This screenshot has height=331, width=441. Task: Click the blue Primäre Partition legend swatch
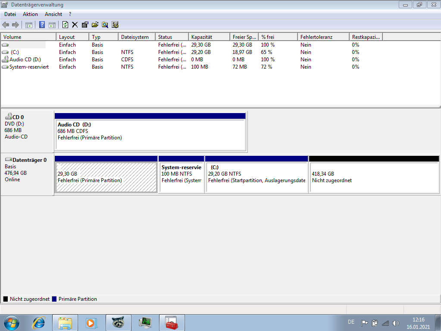(x=54, y=299)
